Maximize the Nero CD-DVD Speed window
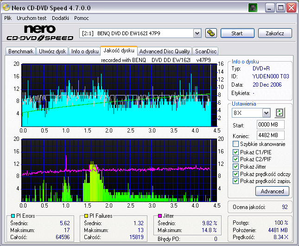This screenshot has width=299, height=246. [280, 8]
